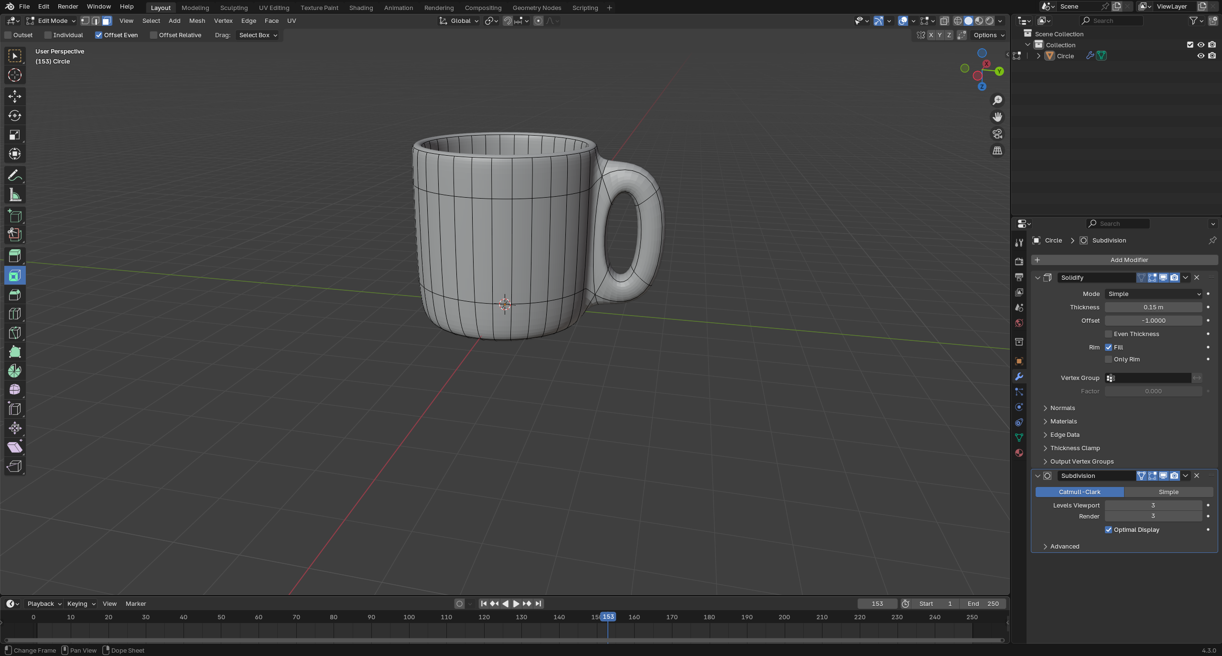
Task: Select the Edge Slide tool
Action: [x=15, y=409]
